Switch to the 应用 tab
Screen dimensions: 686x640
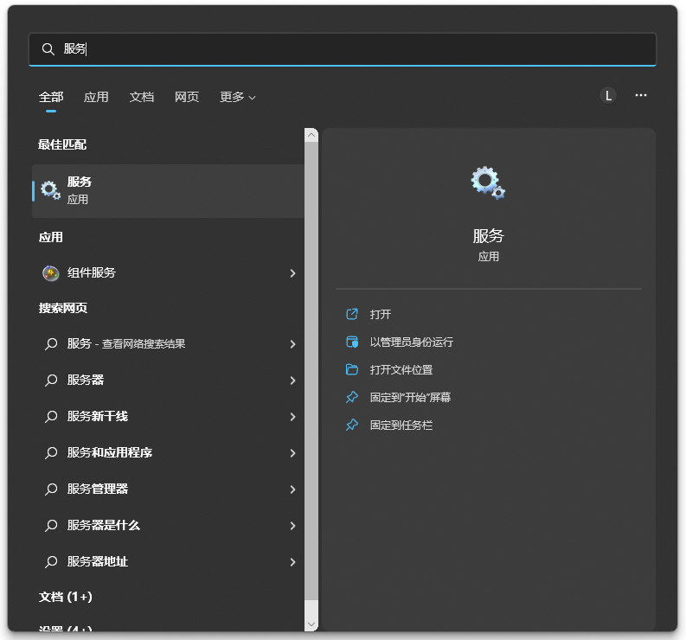tap(96, 97)
